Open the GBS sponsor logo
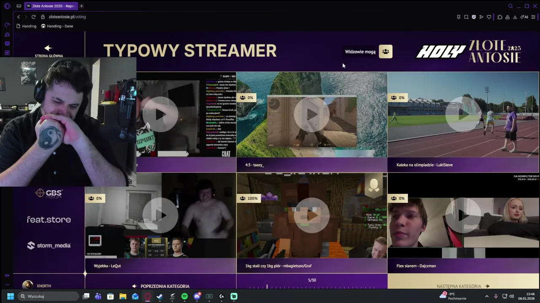The width and height of the screenshot is (540, 303). point(49,193)
